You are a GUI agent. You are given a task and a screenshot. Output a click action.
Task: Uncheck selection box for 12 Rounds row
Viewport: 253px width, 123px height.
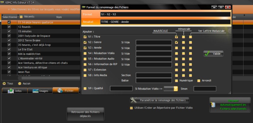tap(9, 27)
